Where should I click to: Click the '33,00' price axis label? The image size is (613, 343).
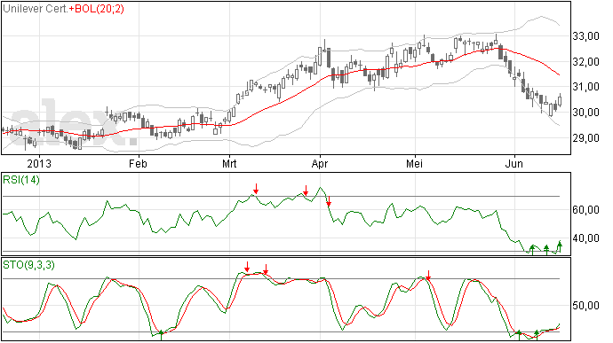click(x=585, y=36)
